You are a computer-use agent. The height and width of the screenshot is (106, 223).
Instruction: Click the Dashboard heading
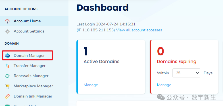(x=103, y=8)
